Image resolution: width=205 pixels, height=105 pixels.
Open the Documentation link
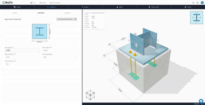tap(55, 2)
